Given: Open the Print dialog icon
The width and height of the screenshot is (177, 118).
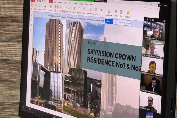Looking at the screenshot, I should [x=116, y=13].
